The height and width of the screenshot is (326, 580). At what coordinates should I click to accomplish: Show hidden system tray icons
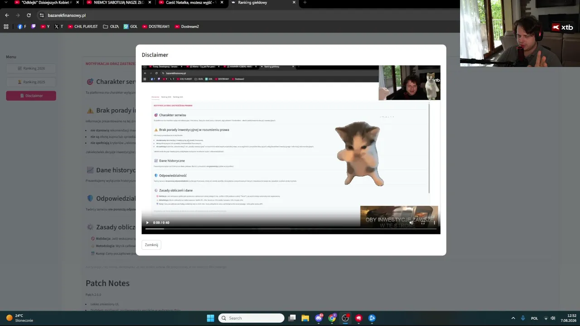click(x=513, y=318)
